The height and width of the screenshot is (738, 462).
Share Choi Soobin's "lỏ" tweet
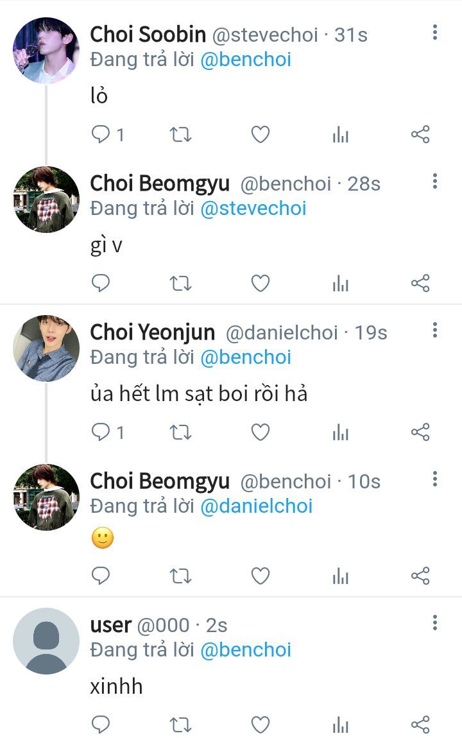[x=420, y=135]
